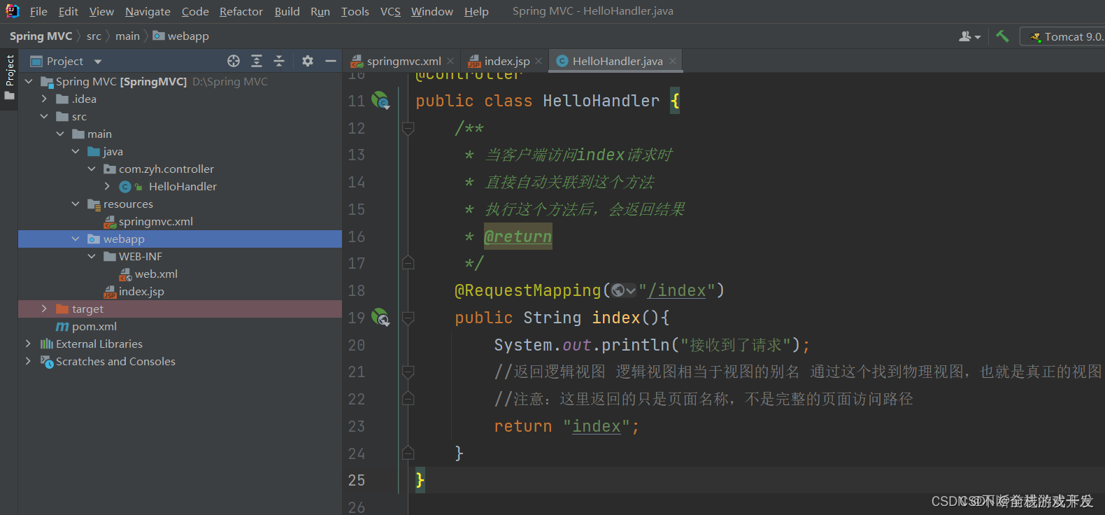Close the springmvc.xml editor tab

pyautogui.click(x=450, y=61)
